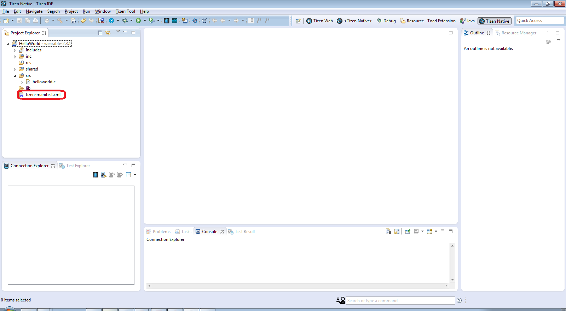Viewport: 566px width, 311px height.
Task: Toggle Scroll Lock in Console
Action: 397,231
